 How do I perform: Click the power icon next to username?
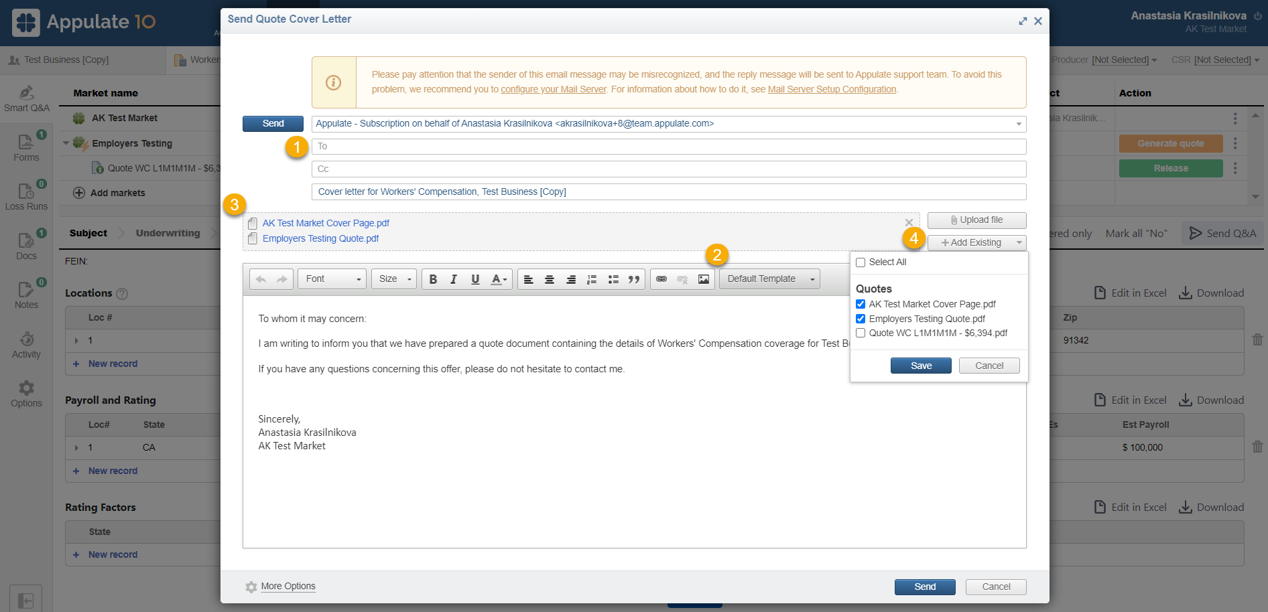[1258, 16]
